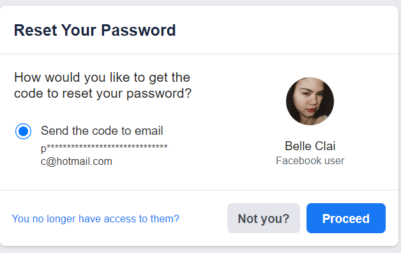This screenshot has height=253, width=401.
Task: Click the word 'Reset' in the header
Action: [x=35, y=30]
